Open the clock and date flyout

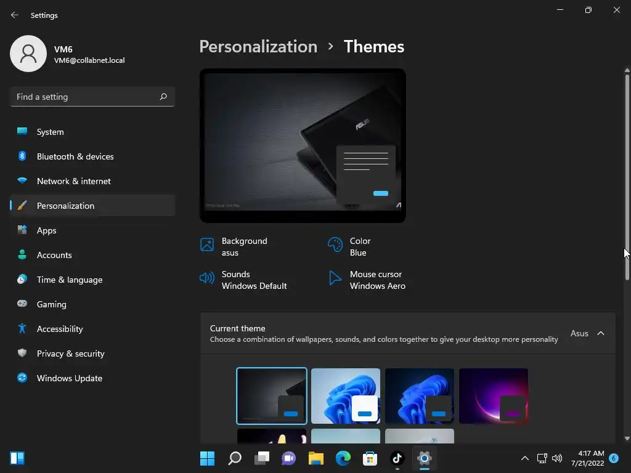tap(587, 458)
